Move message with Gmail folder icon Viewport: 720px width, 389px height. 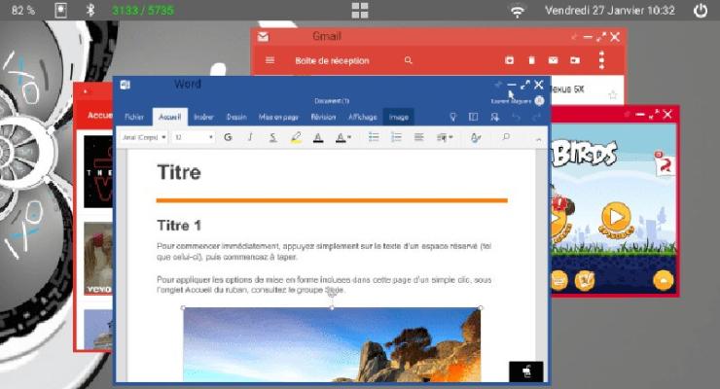click(575, 60)
